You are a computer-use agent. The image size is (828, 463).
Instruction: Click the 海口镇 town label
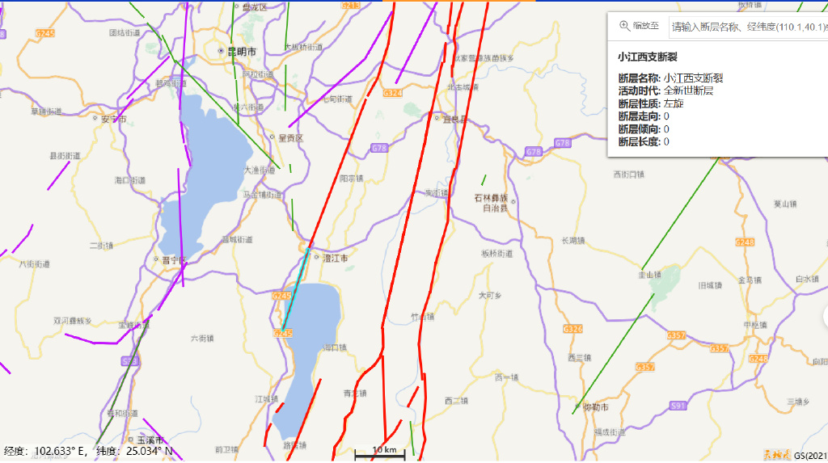[x=335, y=348]
